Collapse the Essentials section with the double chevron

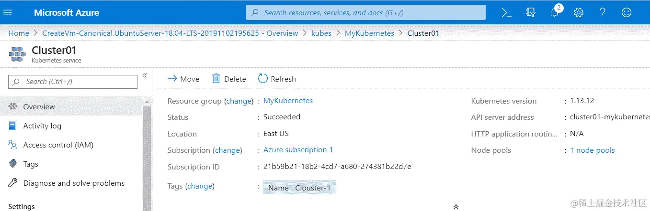(456, 207)
